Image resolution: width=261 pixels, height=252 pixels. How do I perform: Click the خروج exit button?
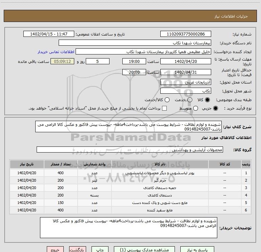55,250
